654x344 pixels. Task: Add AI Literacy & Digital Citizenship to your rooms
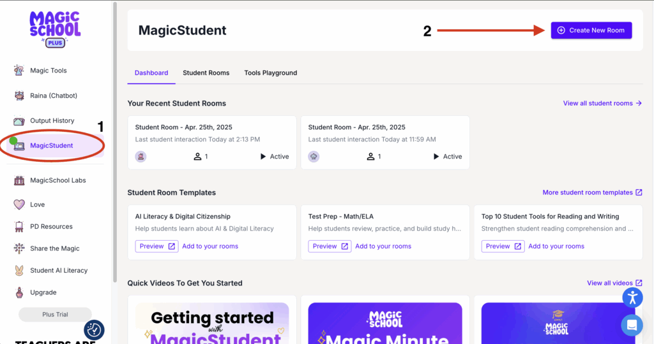click(x=210, y=247)
